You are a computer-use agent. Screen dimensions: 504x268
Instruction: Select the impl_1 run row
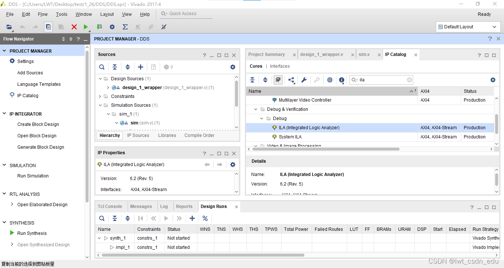coord(297,247)
